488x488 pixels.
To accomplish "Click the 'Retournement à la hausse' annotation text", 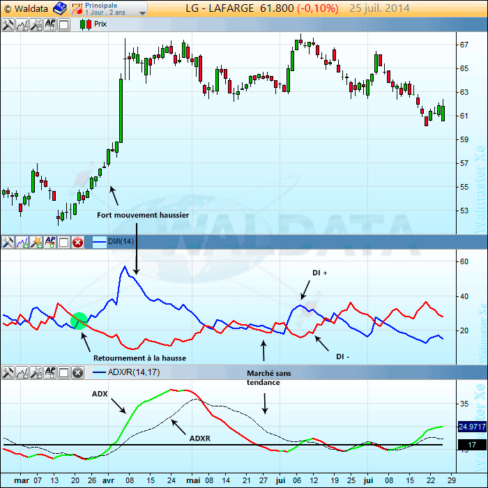I will tap(139, 358).
